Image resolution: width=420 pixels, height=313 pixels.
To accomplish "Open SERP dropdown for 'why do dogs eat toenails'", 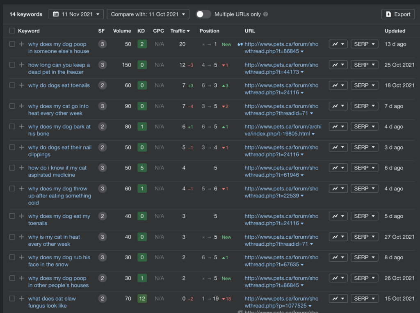I will pos(364,85).
